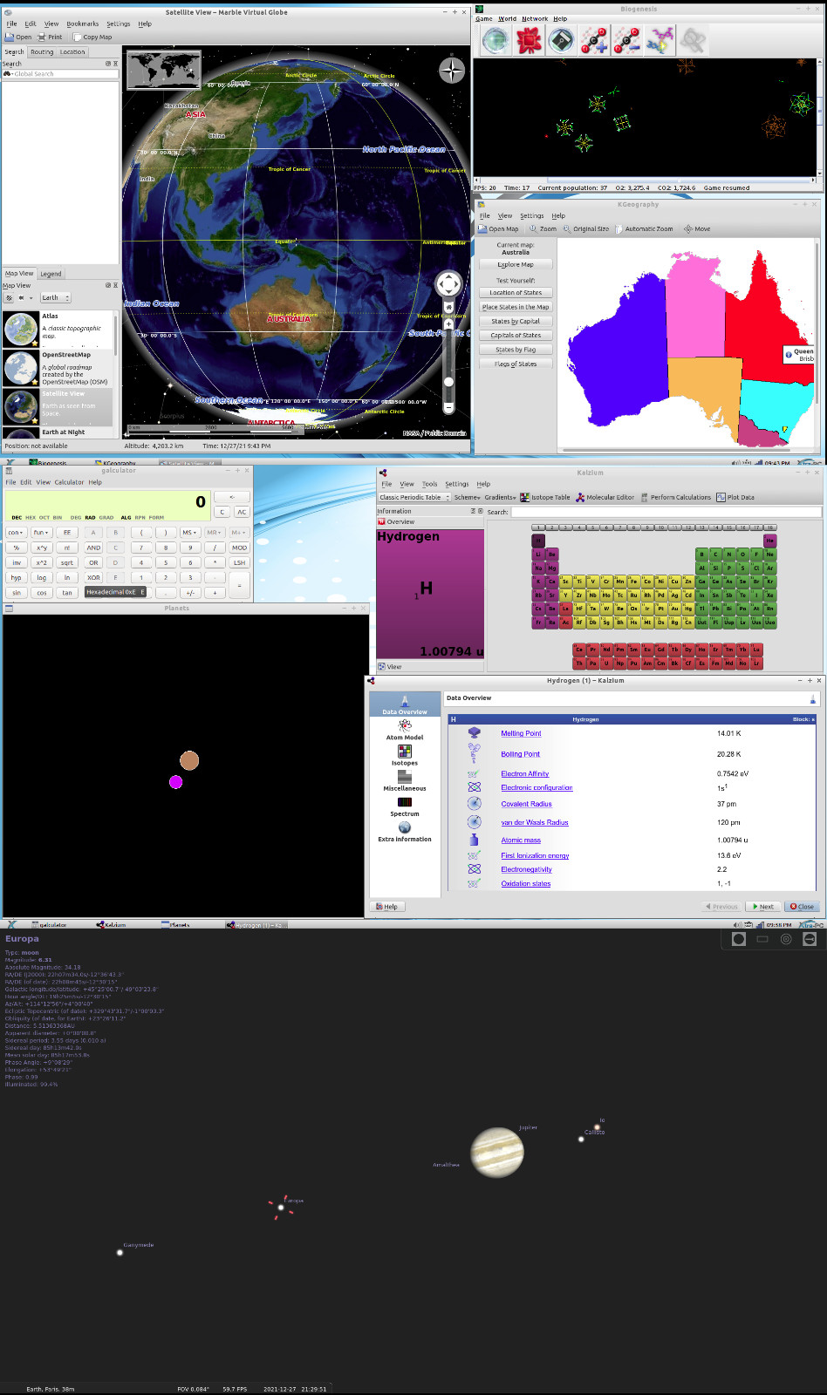The image size is (827, 1395).
Task: Click the molecule-plus icon in Biogenesis toolbar
Action: click(594, 40)
